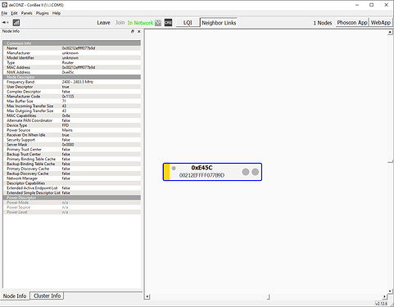The height and width of the screenshot is (307, 394).
Task: Select the MAC Address row
Action: [x=72, y=67]
